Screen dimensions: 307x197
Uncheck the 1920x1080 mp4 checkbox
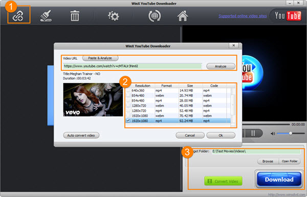click(x=128, y=121)
